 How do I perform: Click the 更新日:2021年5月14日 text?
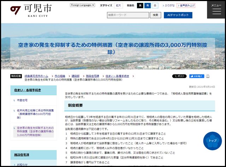pyautogui.click(x=202, y=87)
